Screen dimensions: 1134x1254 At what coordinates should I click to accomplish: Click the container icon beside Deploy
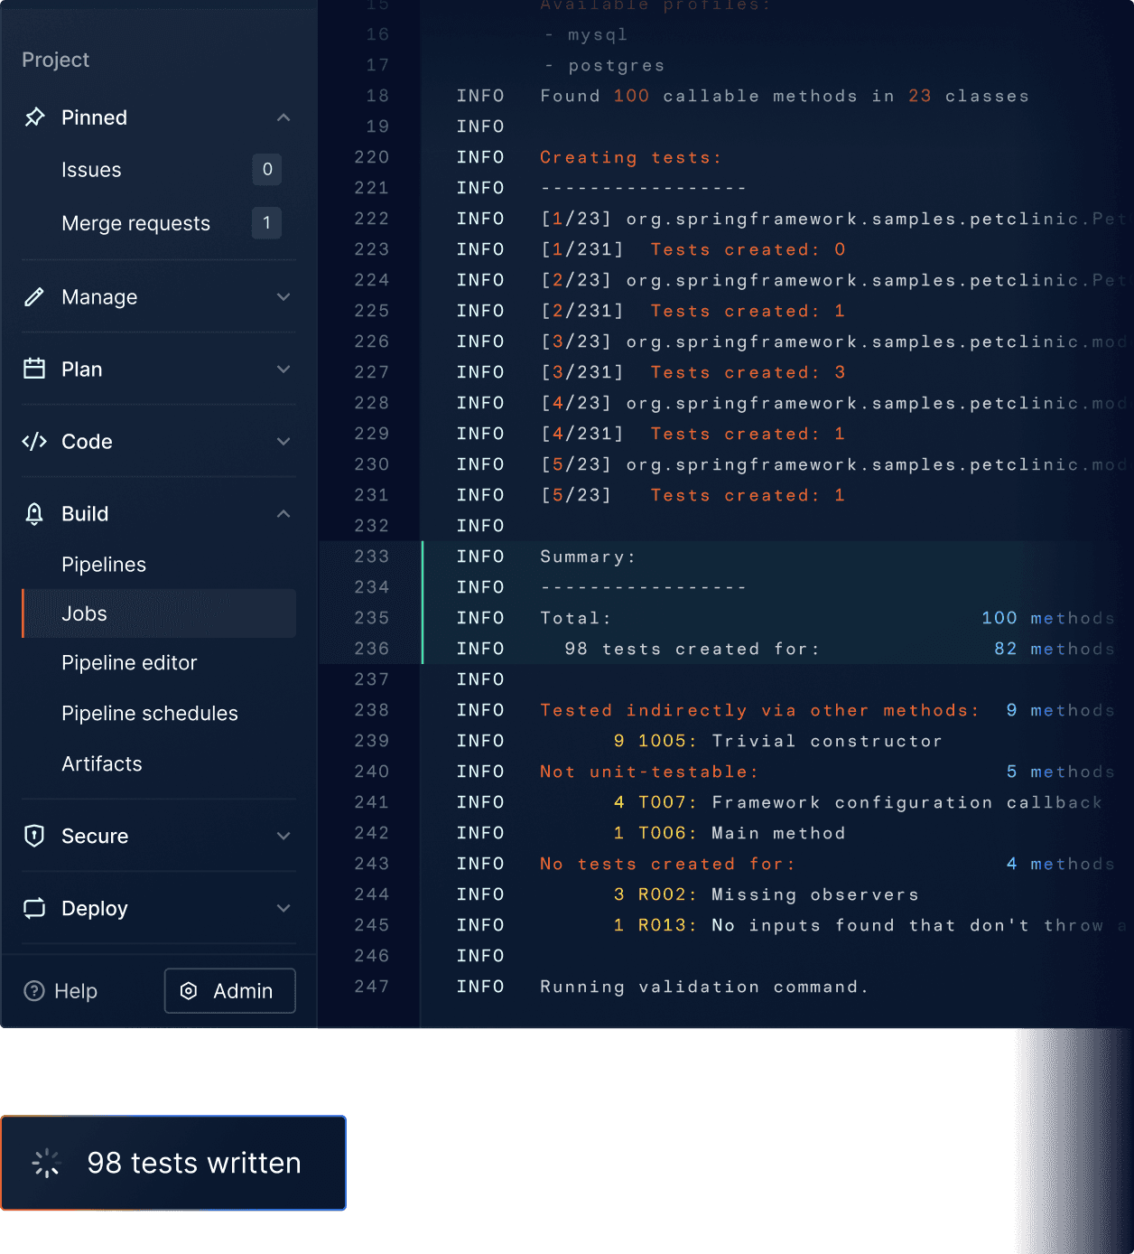(34, 908)
